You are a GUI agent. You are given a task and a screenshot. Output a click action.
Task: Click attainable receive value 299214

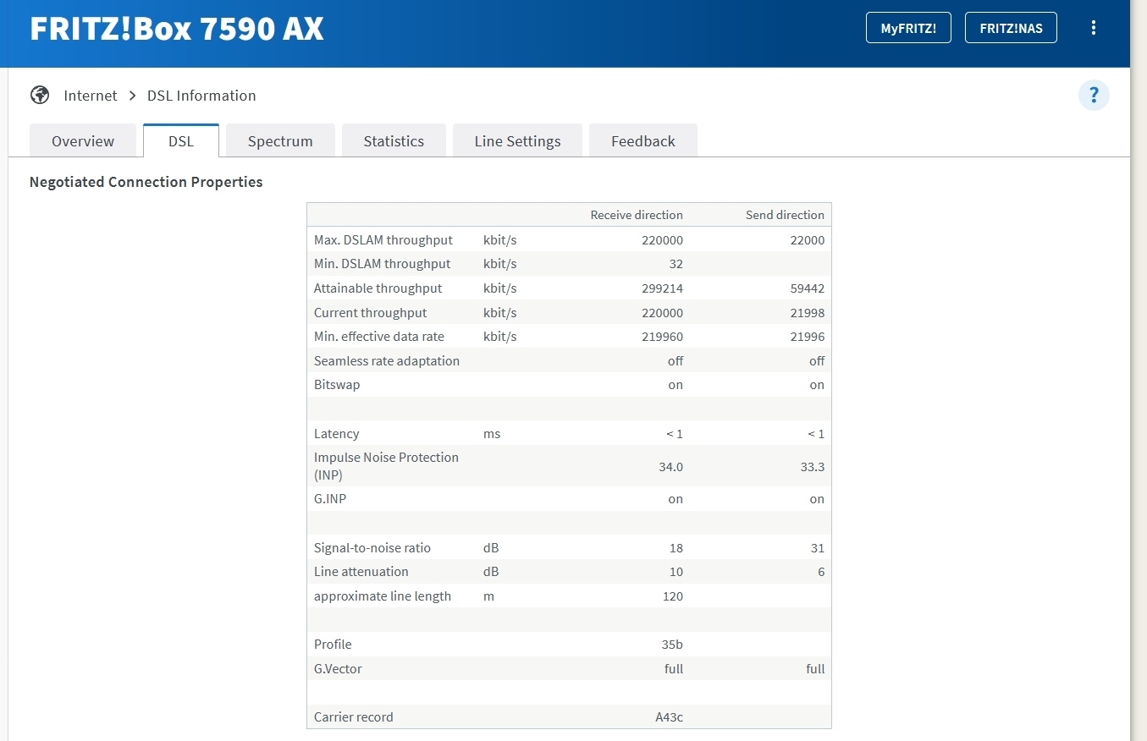[x=662, y=288]
